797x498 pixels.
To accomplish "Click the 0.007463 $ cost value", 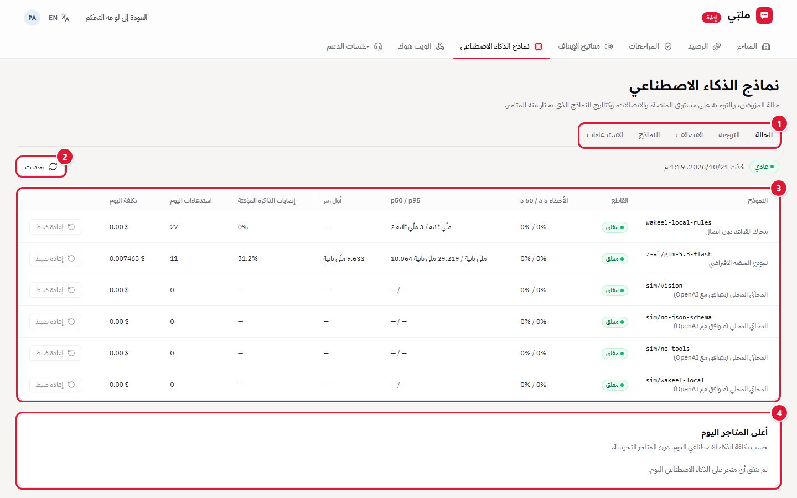I will pyautogui.click(x=127, y=258).
